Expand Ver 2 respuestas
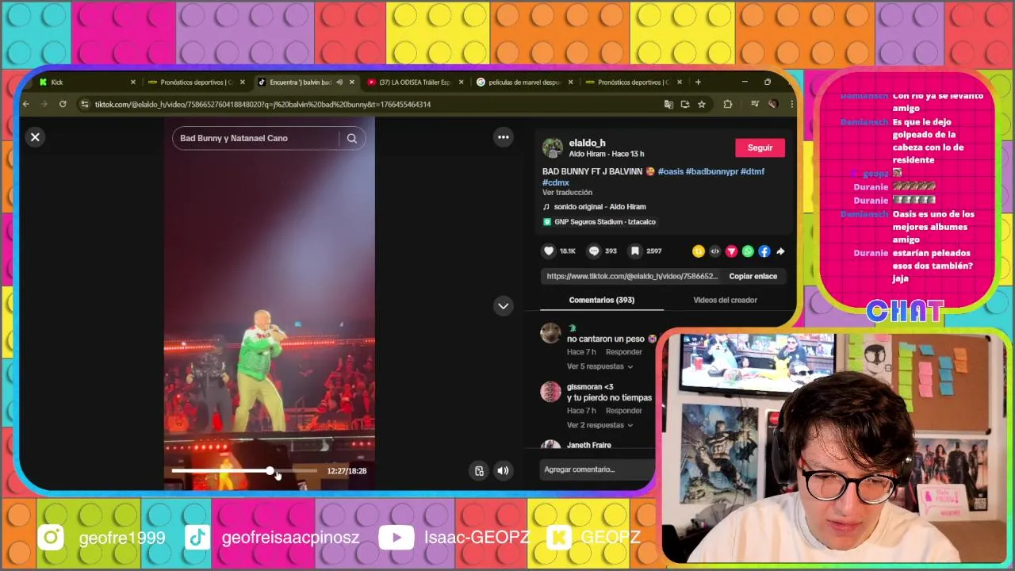1015x571 pixels. click(x=599, y=425)
